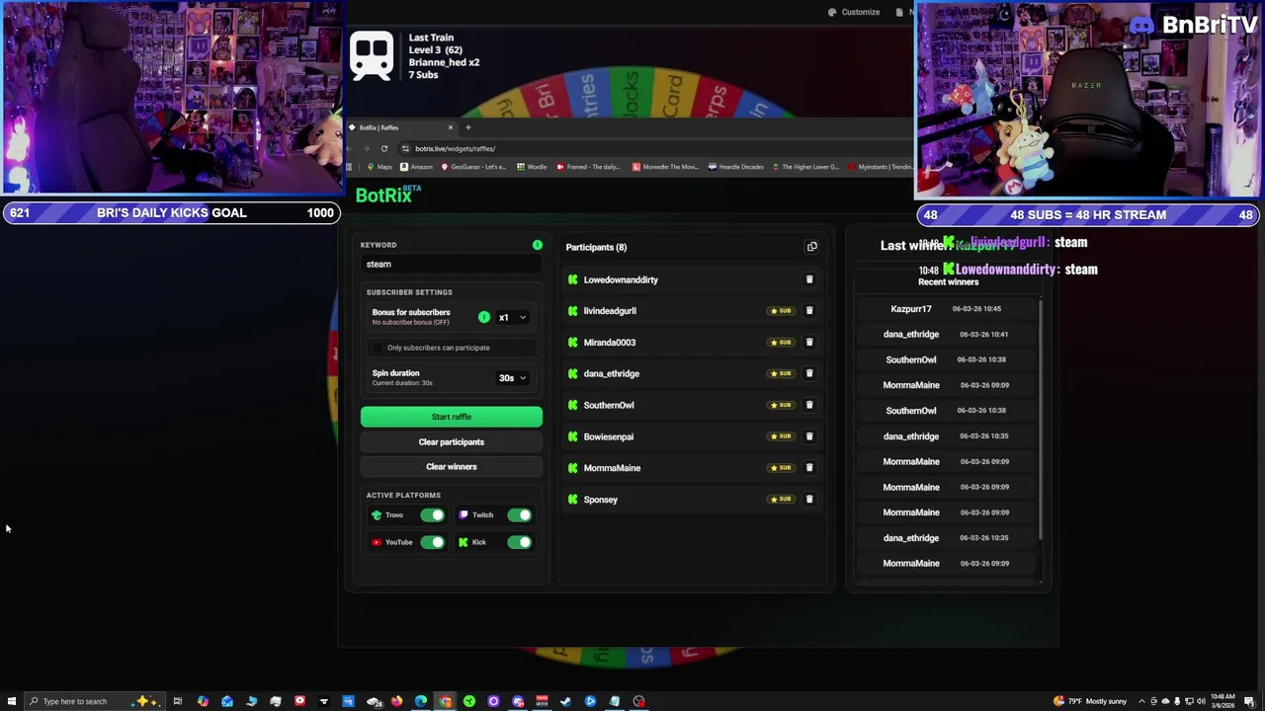Click the green info icon next to subscriber bonus

[x=484, y=317]
